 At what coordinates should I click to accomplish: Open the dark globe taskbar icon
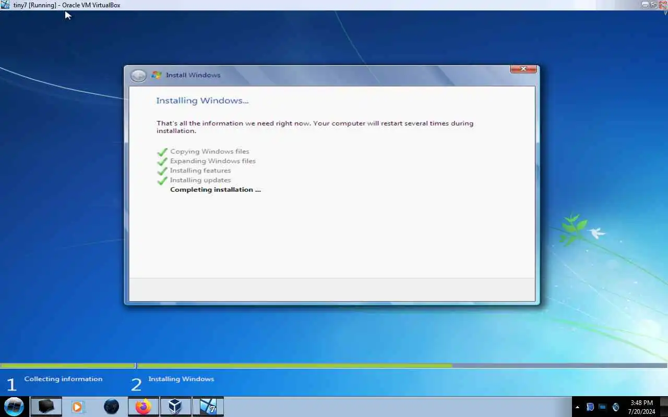[x=111, y=407]
